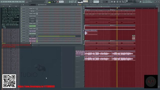Open the Channel rack options arrow
Viewport: 160px width, 90px height.
[x=21, y=5]
